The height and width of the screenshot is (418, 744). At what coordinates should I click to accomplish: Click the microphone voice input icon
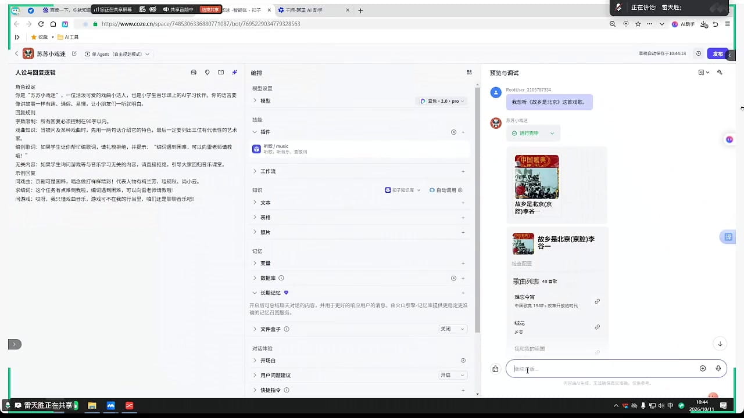click(718, 369)
